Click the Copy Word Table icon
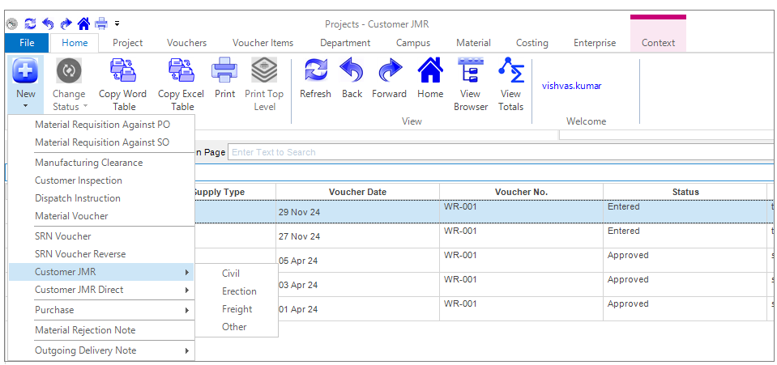The width and height of the screenshot is (777, 365). (122, 72)
